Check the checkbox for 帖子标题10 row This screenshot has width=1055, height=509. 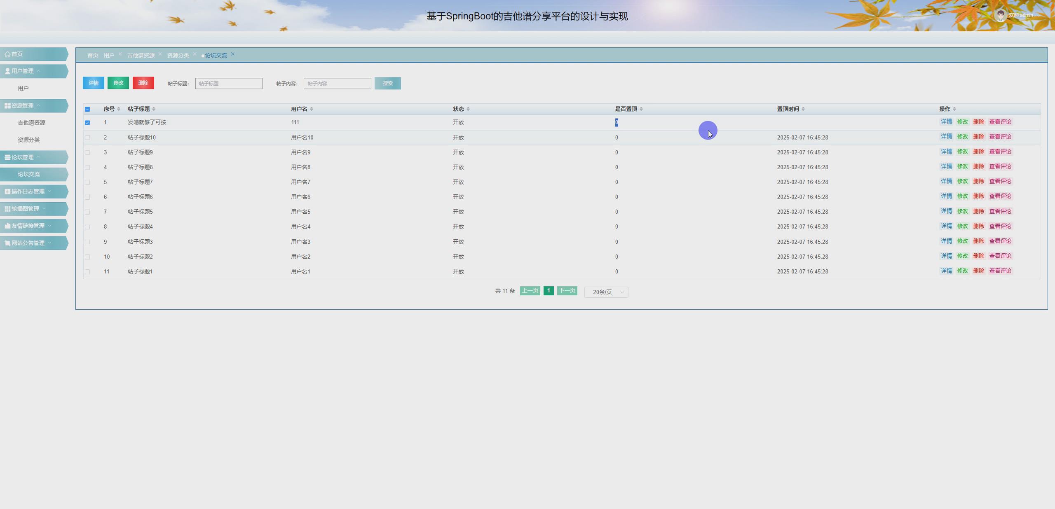click(88, 137)
